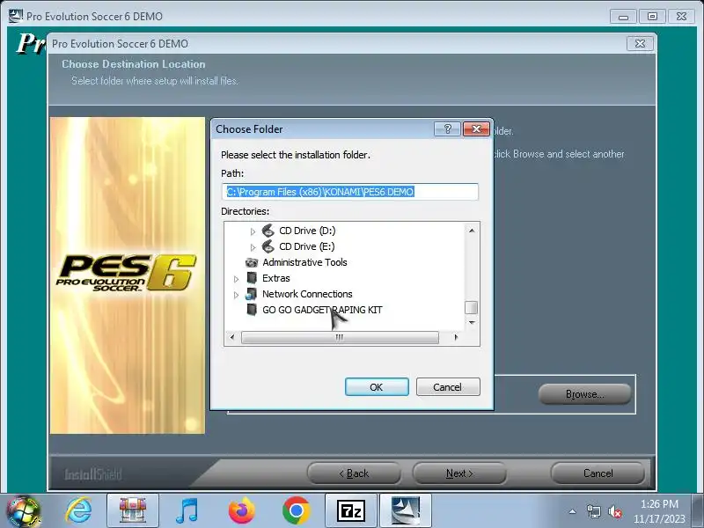
Task: Click the CD Drive (E:) disc icon
Action: pyautogui.click(x=268, y=246)
